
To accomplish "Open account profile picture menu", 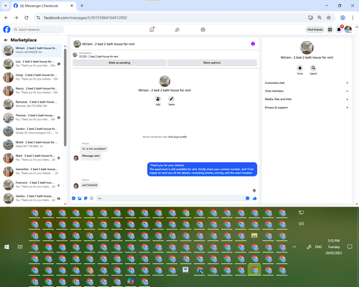I will 348,29.
